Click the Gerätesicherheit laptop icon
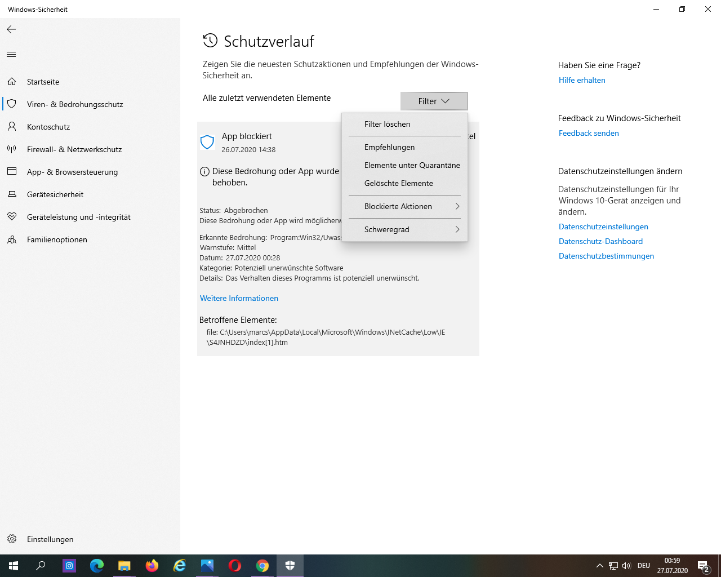 pos(12,194)
